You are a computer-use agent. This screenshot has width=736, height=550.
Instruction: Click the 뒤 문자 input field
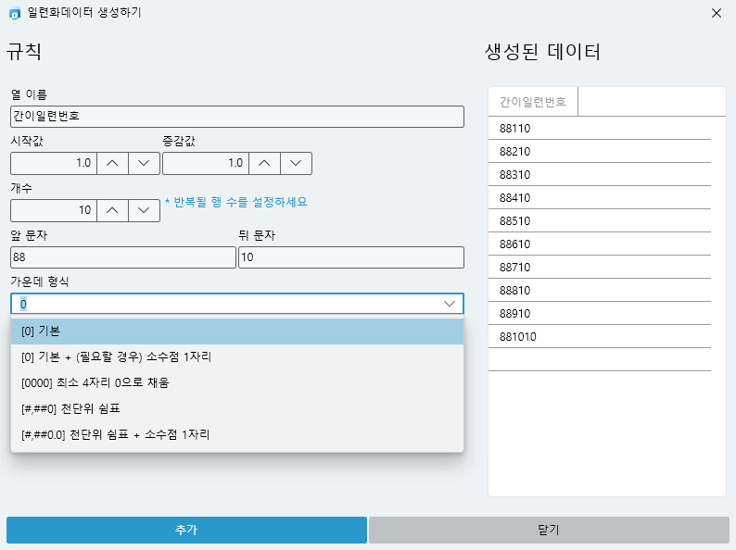click(x=351, y=257)
